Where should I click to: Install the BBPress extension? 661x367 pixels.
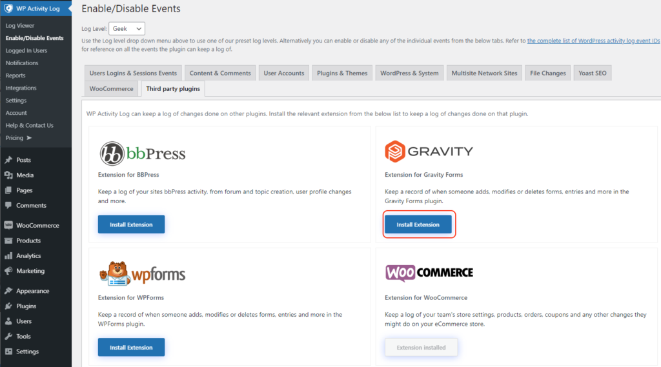(x=131, y=224)
